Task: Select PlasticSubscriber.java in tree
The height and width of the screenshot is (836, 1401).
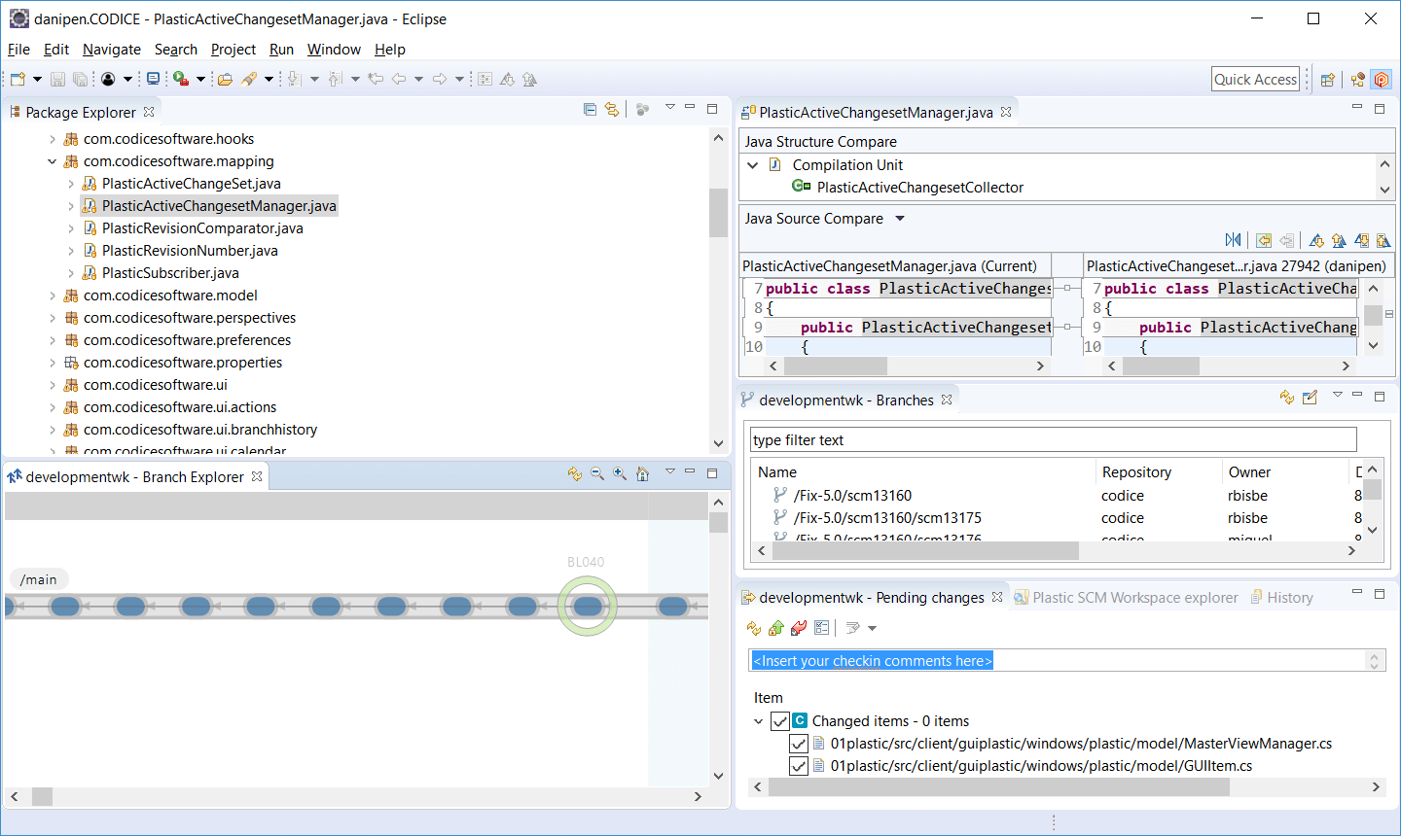Action: tap(170, 273)
